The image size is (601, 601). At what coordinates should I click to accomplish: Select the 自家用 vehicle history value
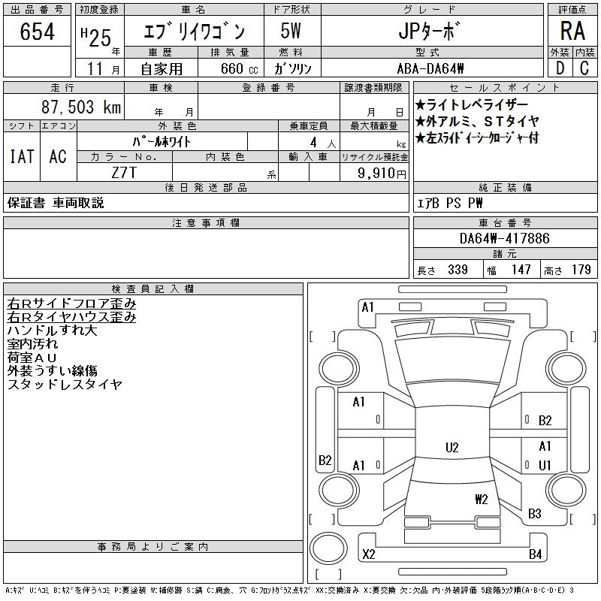pos(162,69)
